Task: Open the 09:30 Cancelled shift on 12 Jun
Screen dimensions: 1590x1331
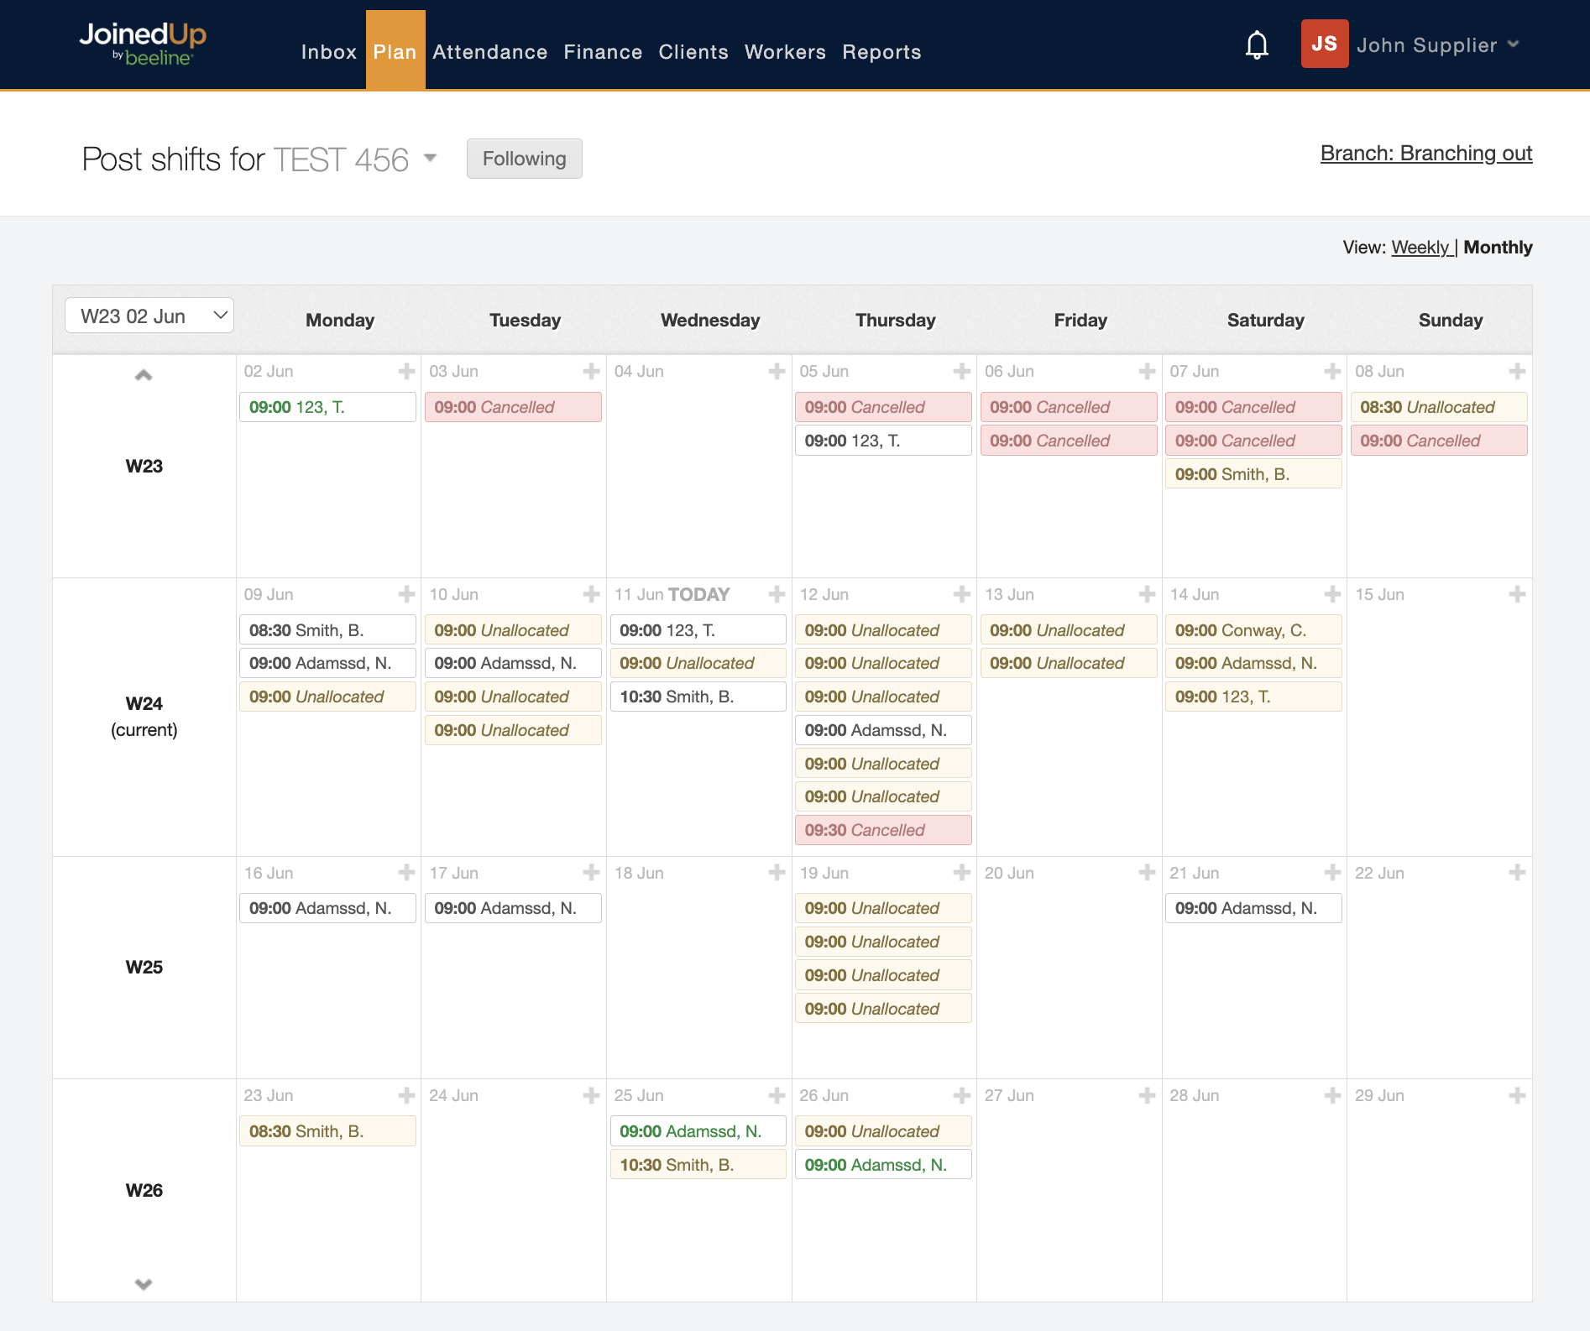Action: [882, 830]
